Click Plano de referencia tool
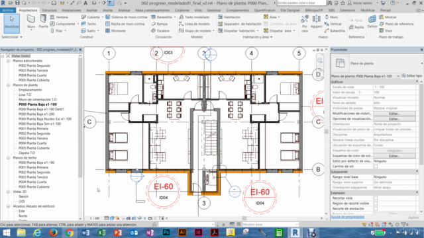This screenshot has height=238, width=424. [x=396, y=24]
